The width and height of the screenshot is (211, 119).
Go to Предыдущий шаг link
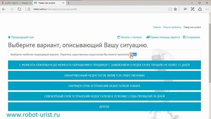21,37
